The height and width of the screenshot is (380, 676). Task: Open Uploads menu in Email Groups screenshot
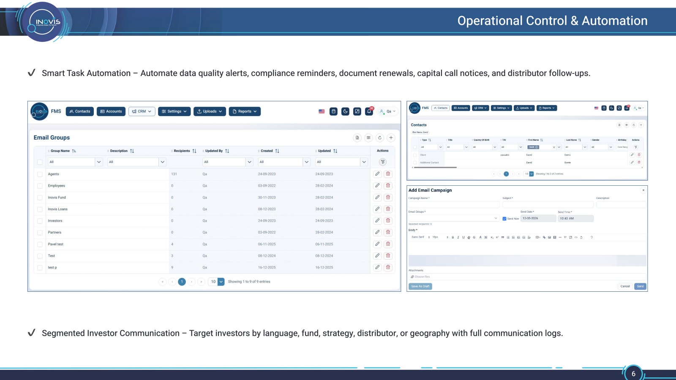210,111
